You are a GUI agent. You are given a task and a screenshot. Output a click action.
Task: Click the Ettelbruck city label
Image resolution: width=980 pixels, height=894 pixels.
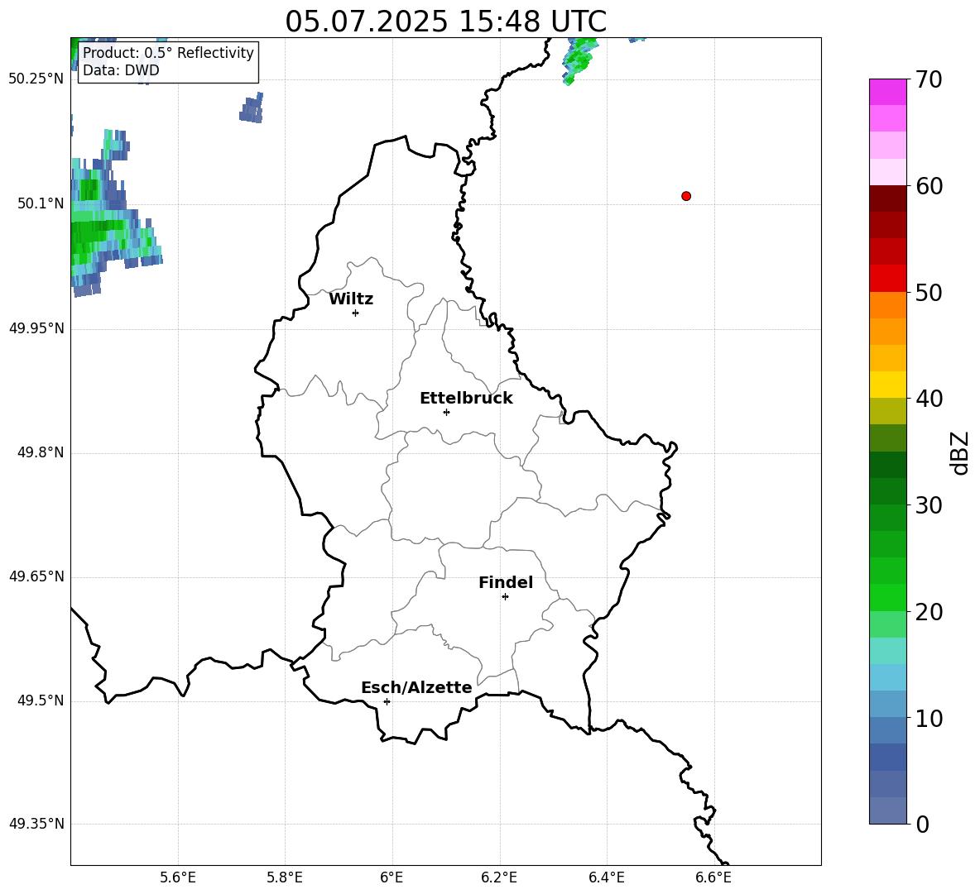(x=466, y=399)
